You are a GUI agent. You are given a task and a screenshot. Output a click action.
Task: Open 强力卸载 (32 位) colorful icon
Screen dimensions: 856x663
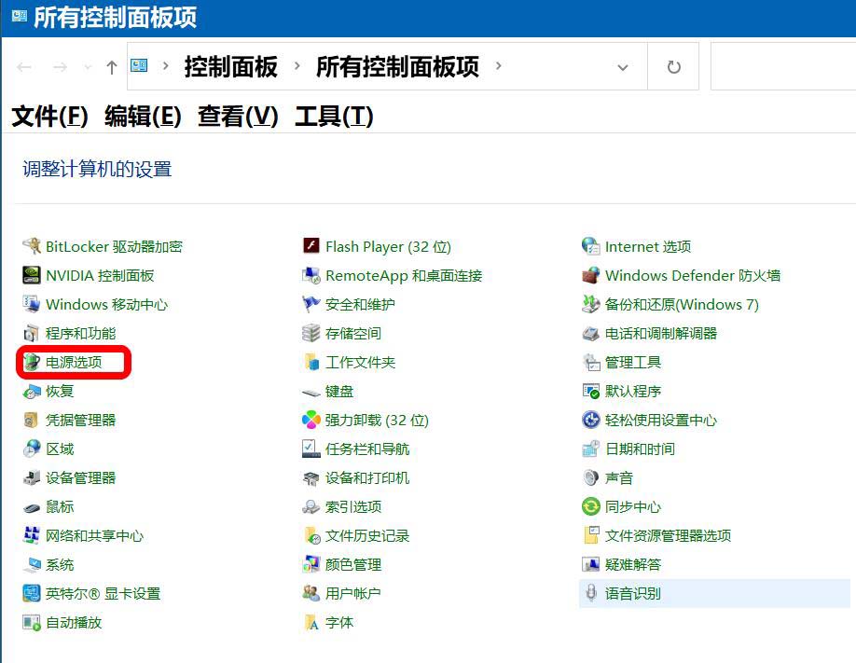pos(311,420)
